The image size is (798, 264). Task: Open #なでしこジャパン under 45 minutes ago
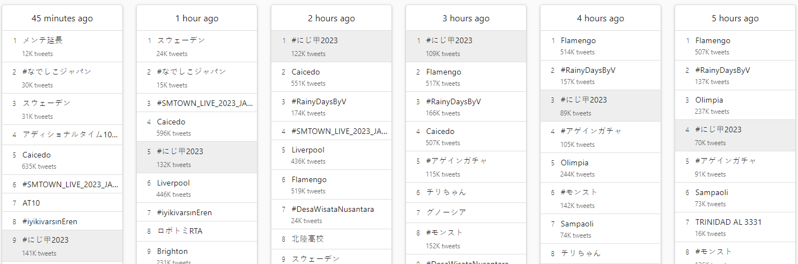pos(57,72)
